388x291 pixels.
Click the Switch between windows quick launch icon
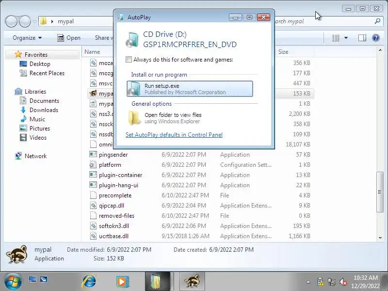(x=44, y=279)
